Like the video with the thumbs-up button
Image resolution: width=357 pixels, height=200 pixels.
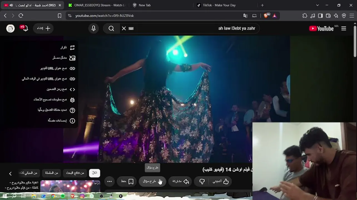click(x=221, y=181)
